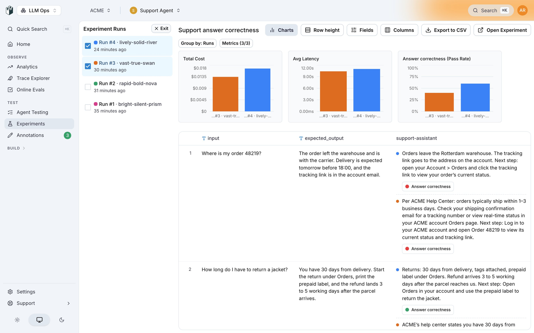Open the LLM Ops workspace dropdown
The image size is (534, 333).
[39, 11]
